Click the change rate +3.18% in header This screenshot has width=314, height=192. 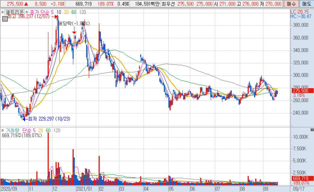(58, 4)
